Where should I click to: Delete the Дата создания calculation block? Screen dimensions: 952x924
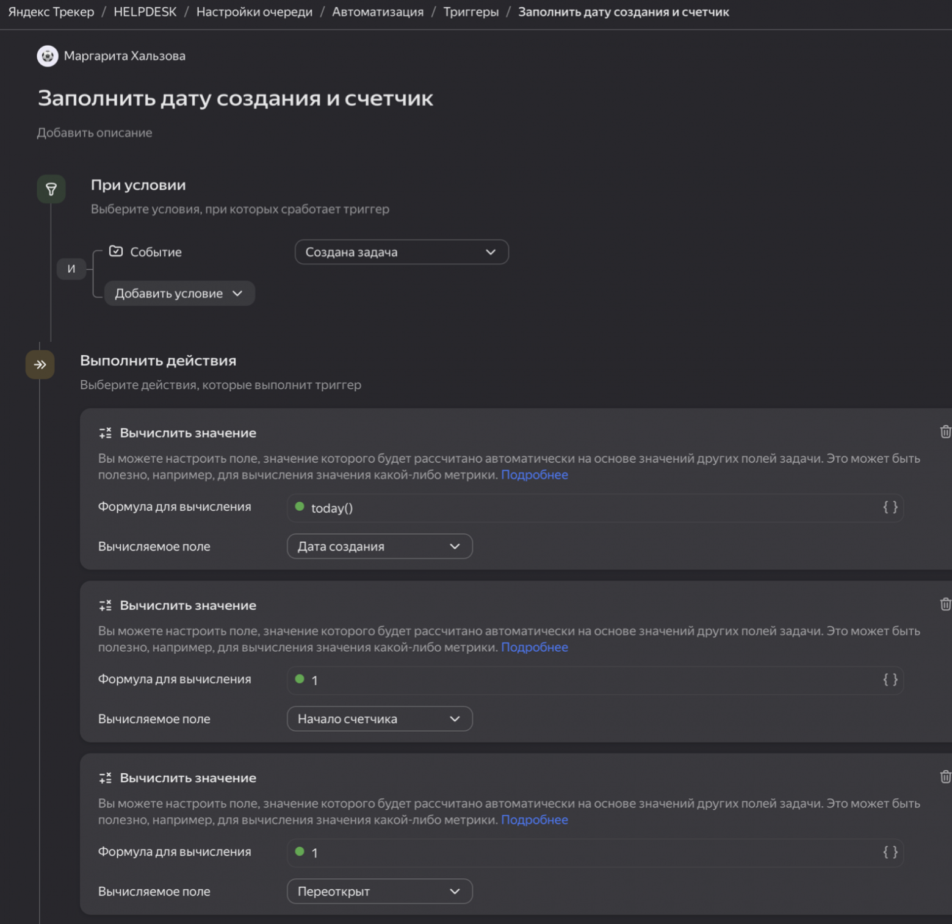[945, 432]
